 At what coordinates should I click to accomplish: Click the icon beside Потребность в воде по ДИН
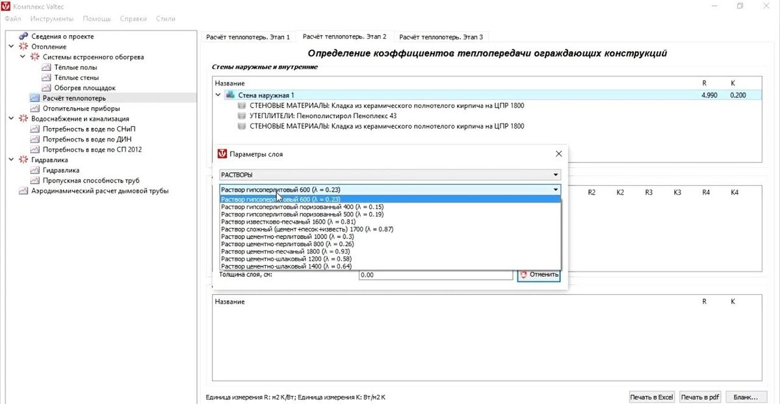[x=35, y=139]
